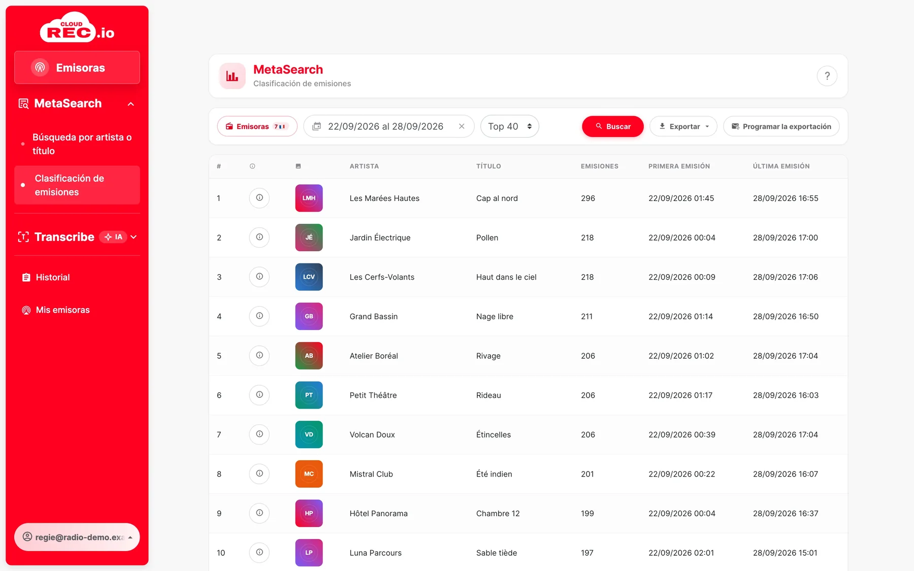
Task: Click the ÚLTIMA EMISIÓN column header
Action: tap(781, 166)
